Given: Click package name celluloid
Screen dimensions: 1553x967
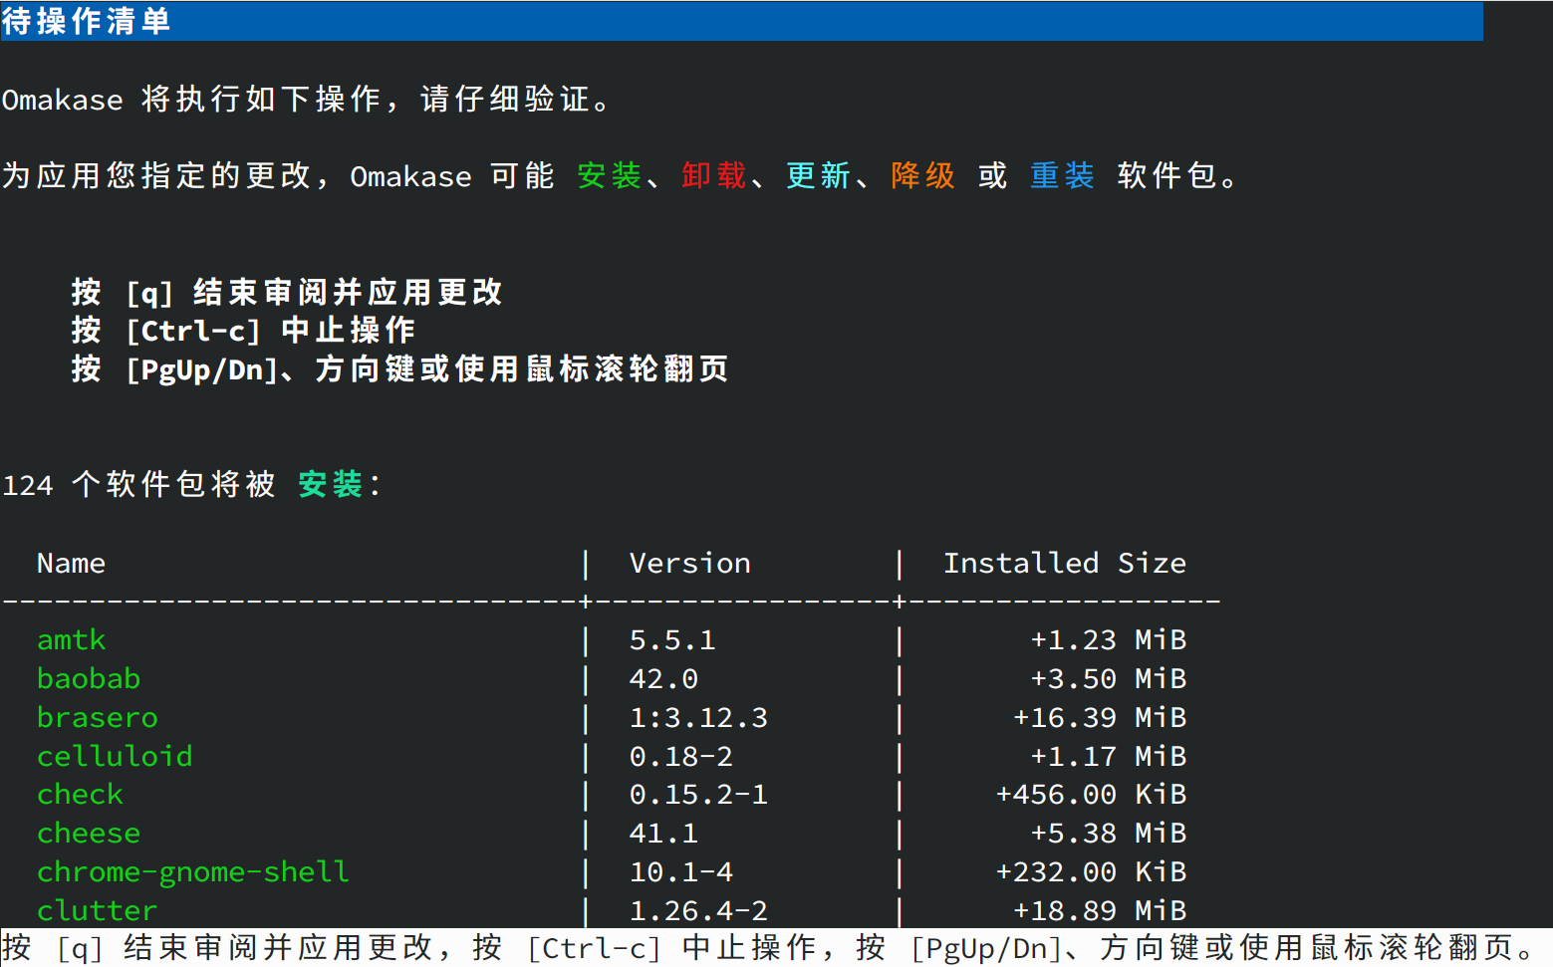Looking at the screenshot, I should click(x=115, y=757).
